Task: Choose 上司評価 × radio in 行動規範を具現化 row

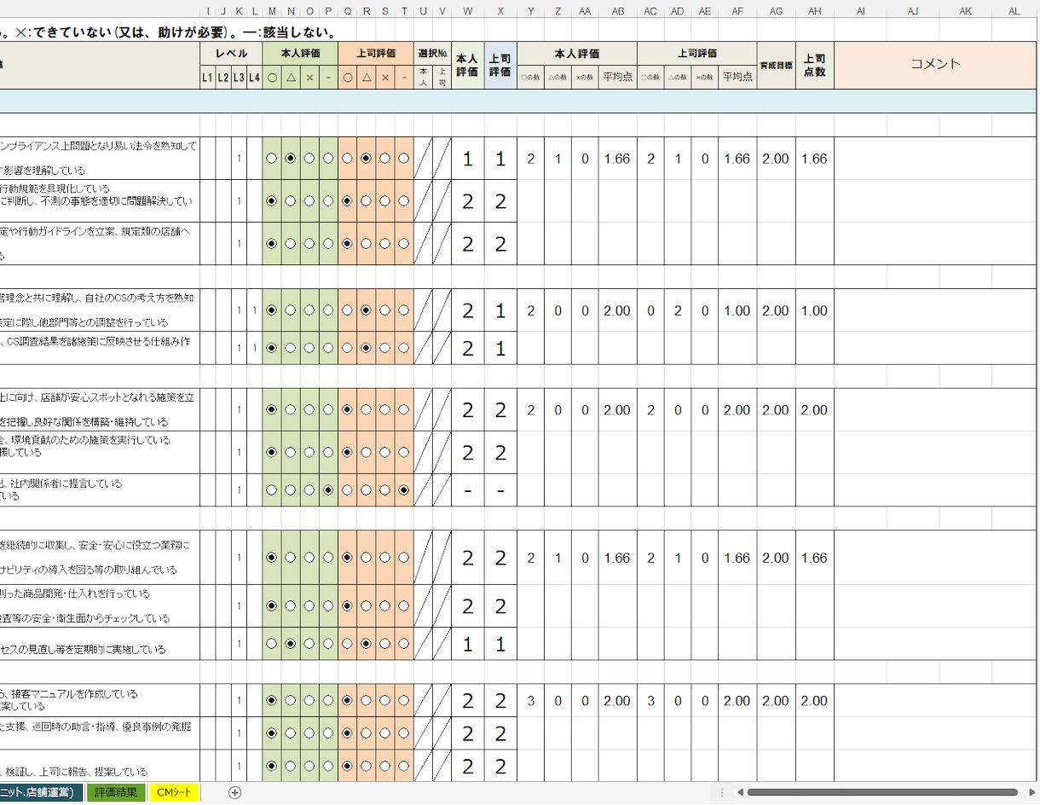Action: tap(384, 201)
